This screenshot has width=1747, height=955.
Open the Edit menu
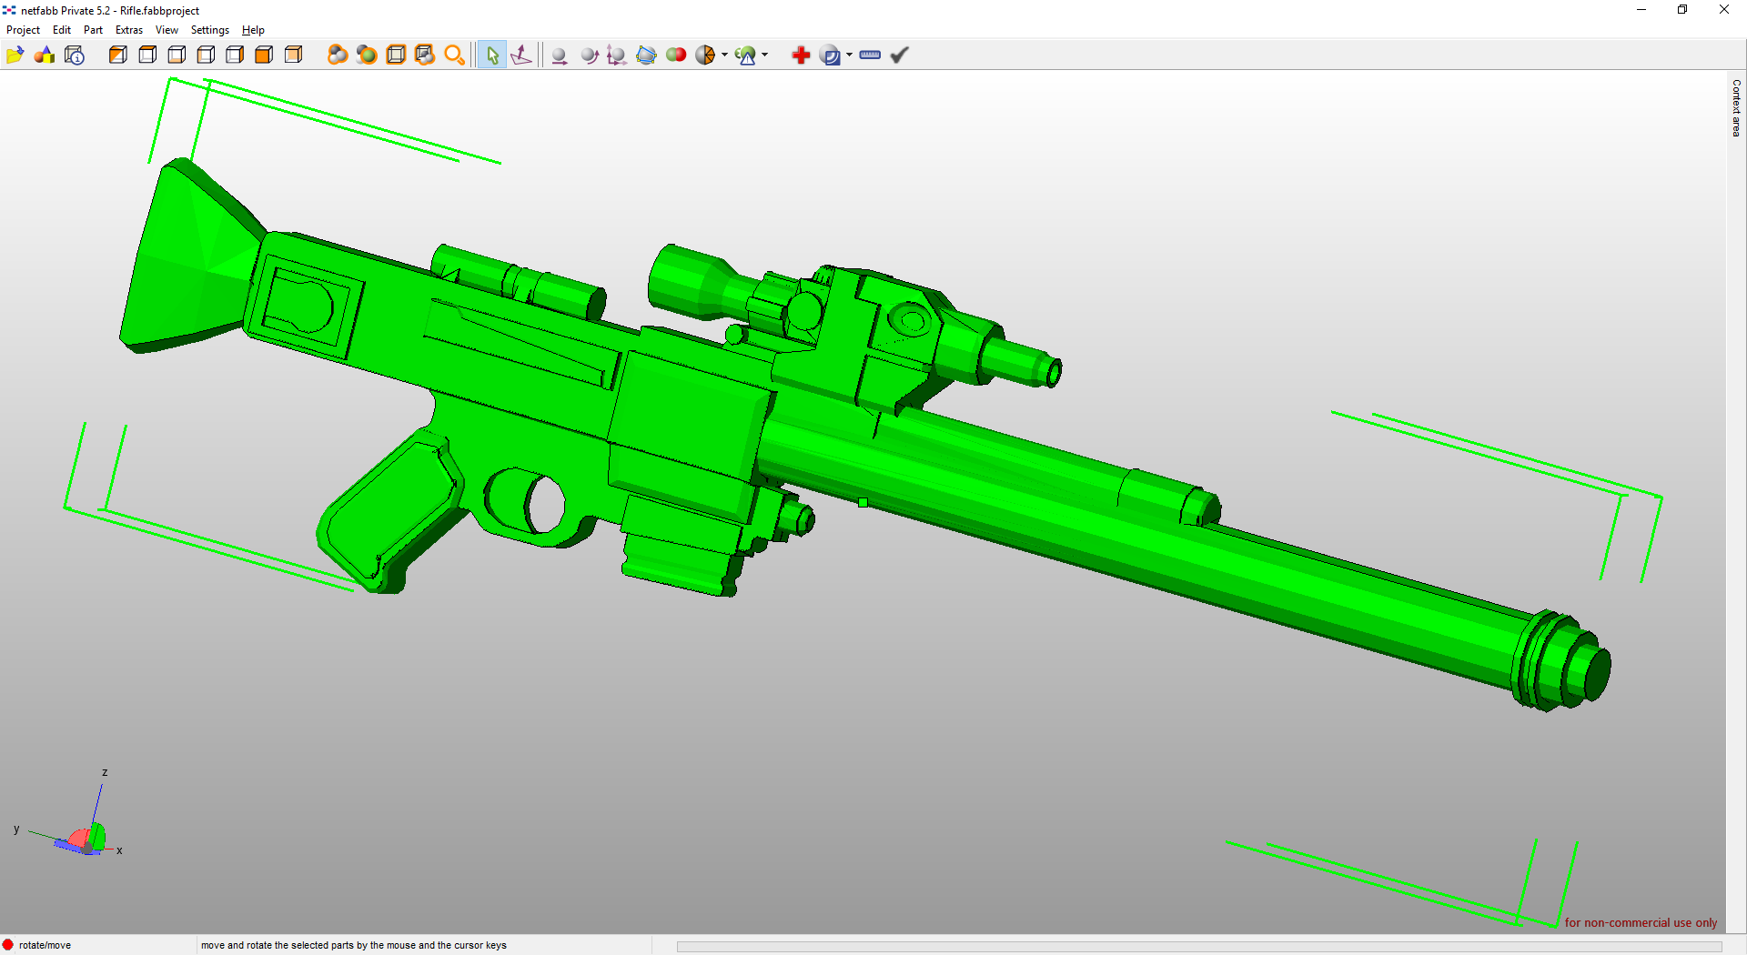click(x=62, y=30)
